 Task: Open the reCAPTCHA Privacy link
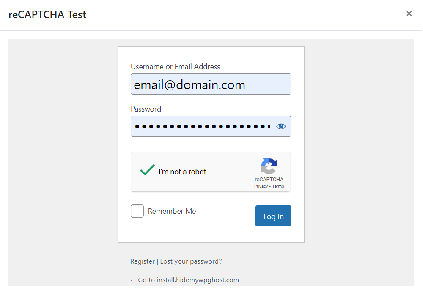(x=261, y=186)
